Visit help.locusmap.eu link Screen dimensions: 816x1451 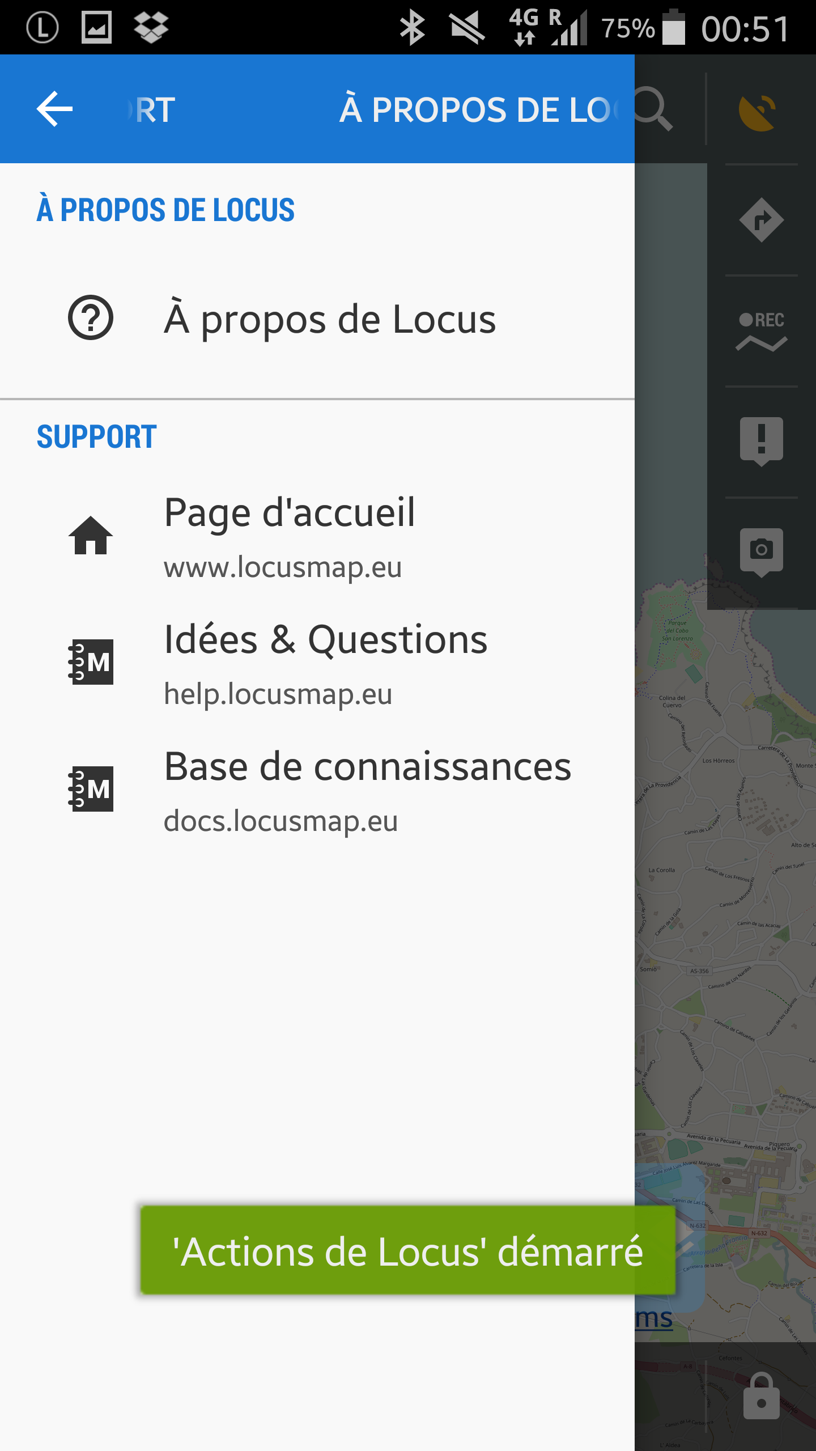click(278, 694)
